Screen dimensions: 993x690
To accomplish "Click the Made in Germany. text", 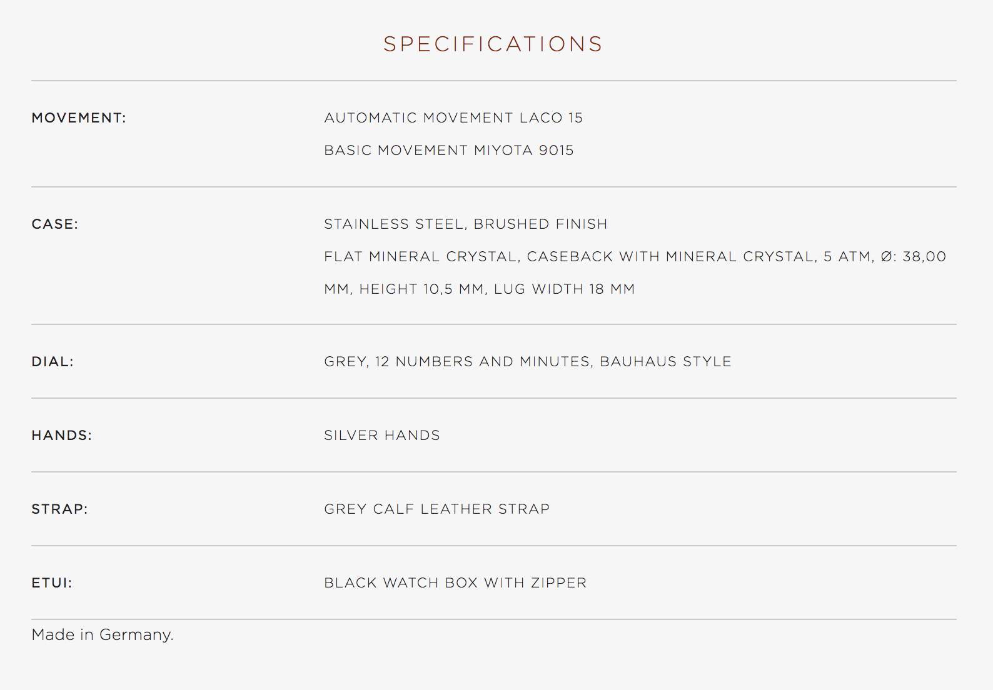I will coord(103,635).
